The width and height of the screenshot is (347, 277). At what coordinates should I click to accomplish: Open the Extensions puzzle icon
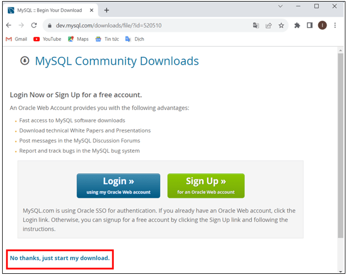(298, 25)
